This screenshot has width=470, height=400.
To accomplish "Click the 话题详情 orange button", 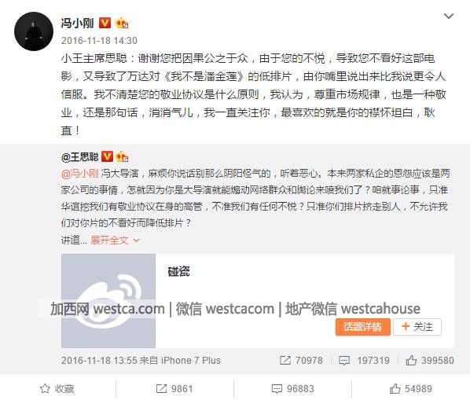I will coord(362,327).
